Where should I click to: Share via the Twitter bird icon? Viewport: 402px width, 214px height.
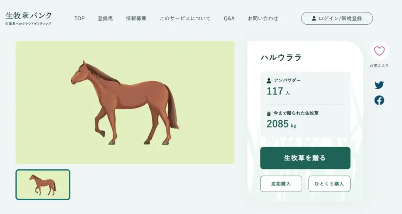tap(379, 85)
